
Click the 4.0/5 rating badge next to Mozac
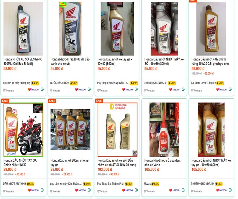click(x=155, y=184)
